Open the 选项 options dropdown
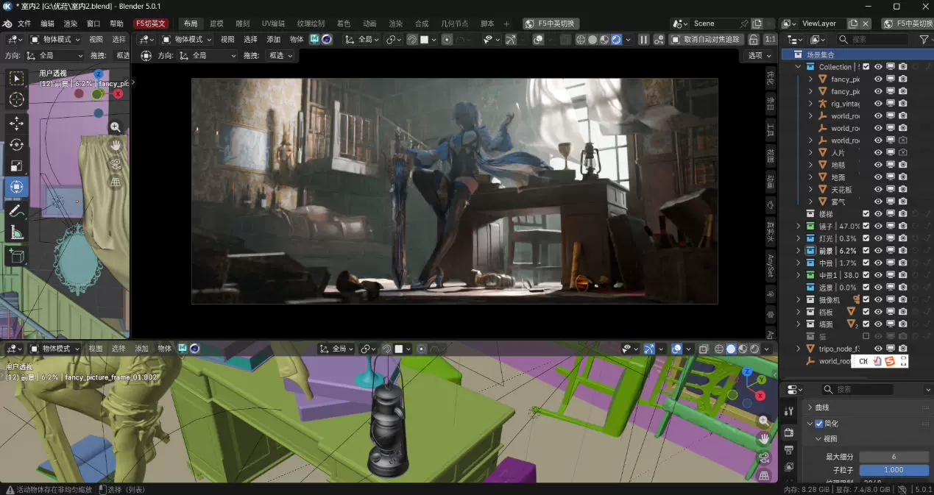 pyautogui.click(x=759, y=55)
